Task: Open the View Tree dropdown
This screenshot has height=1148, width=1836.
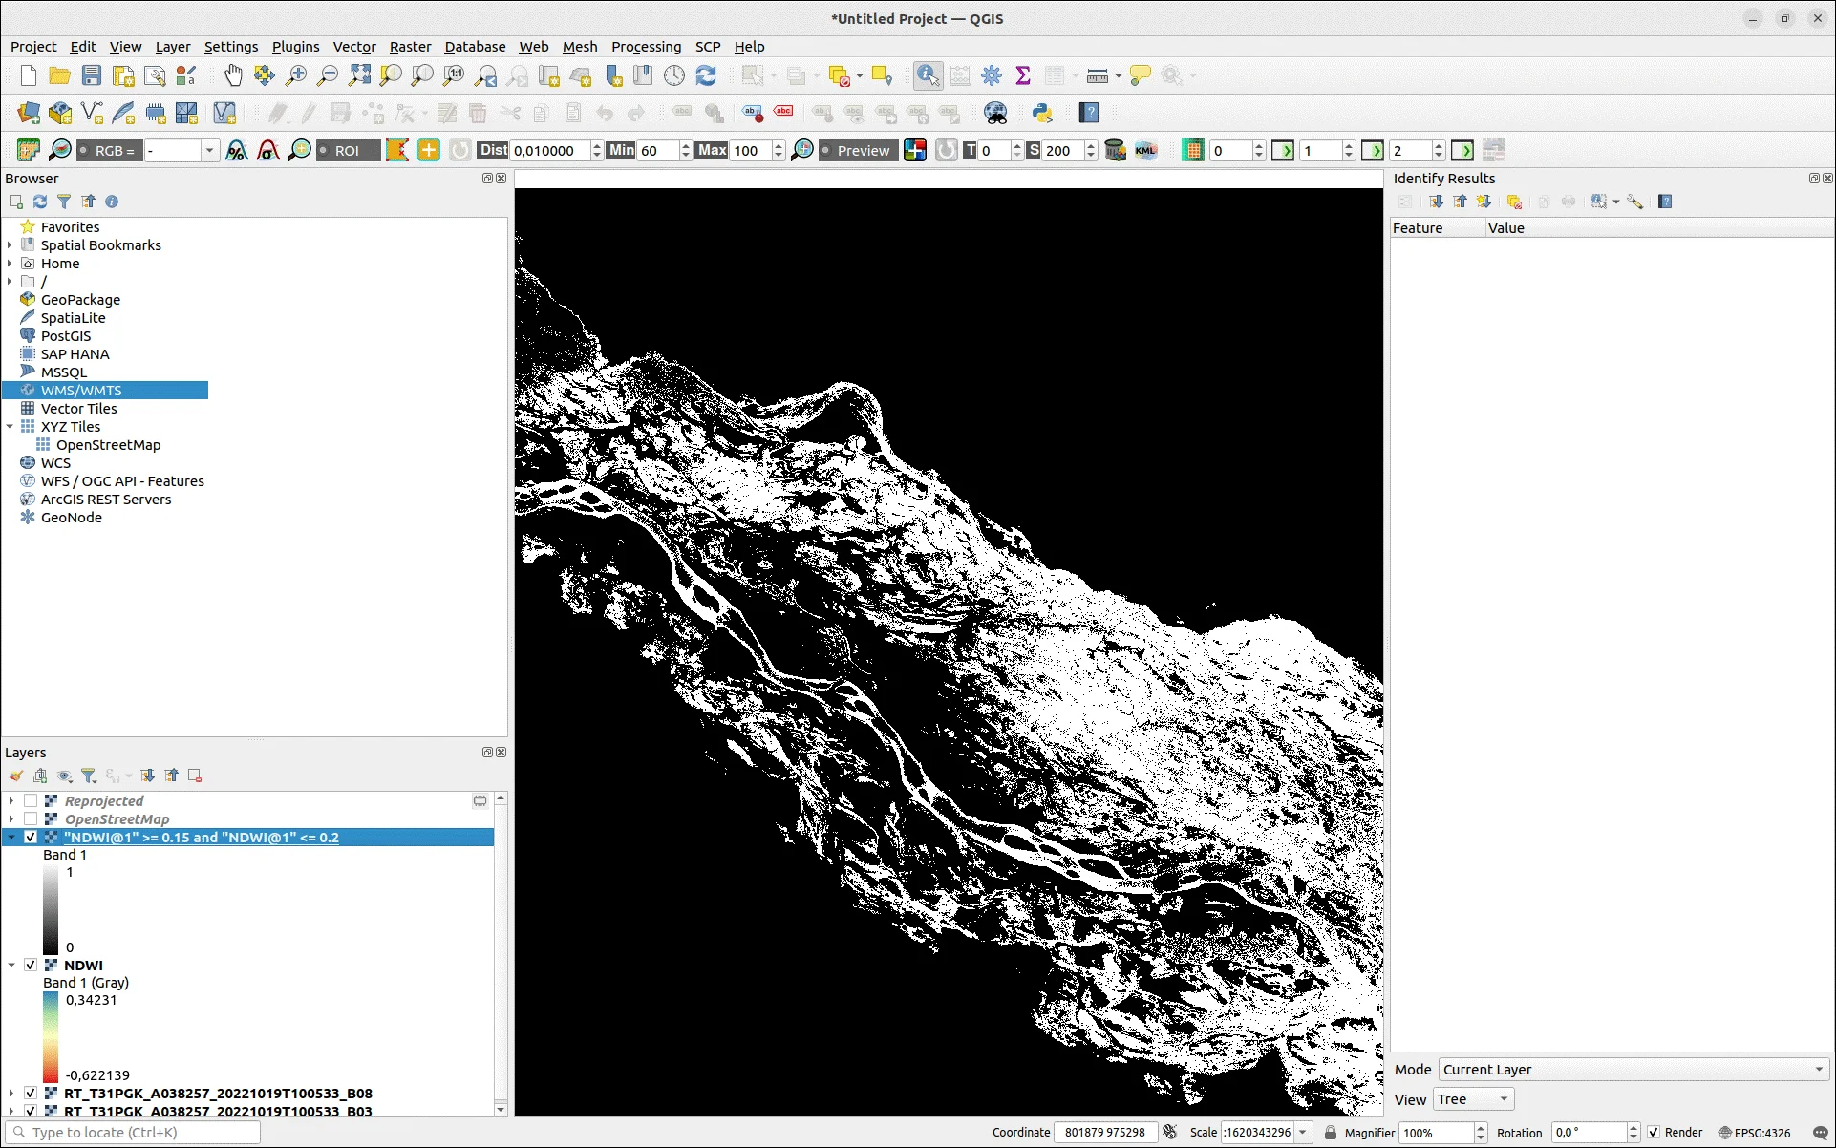Action: [1473, 1099]
